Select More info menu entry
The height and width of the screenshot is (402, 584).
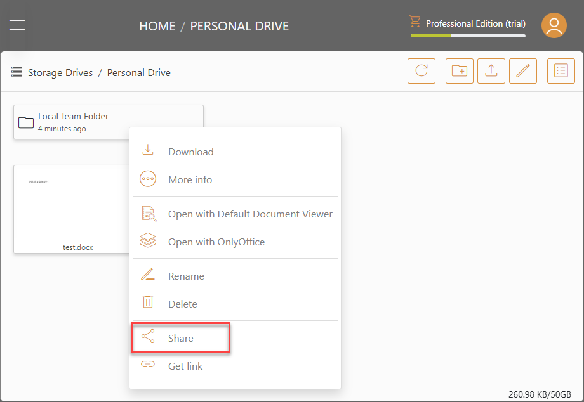coord(235,179)
